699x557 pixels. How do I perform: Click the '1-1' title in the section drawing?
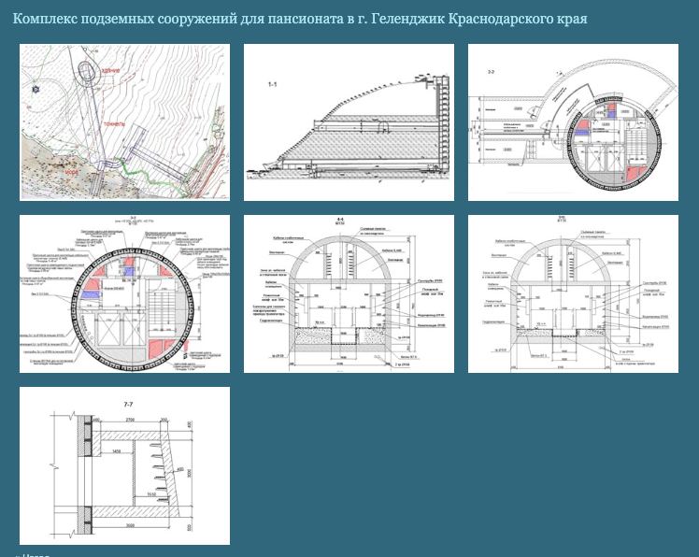pyautogui.click(x=274, y=85)
